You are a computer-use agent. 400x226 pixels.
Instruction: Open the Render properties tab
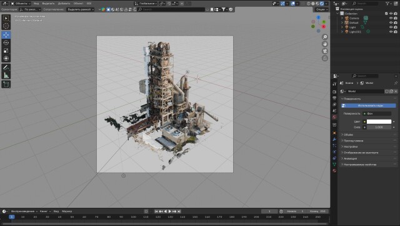click(x=334, y=91)
